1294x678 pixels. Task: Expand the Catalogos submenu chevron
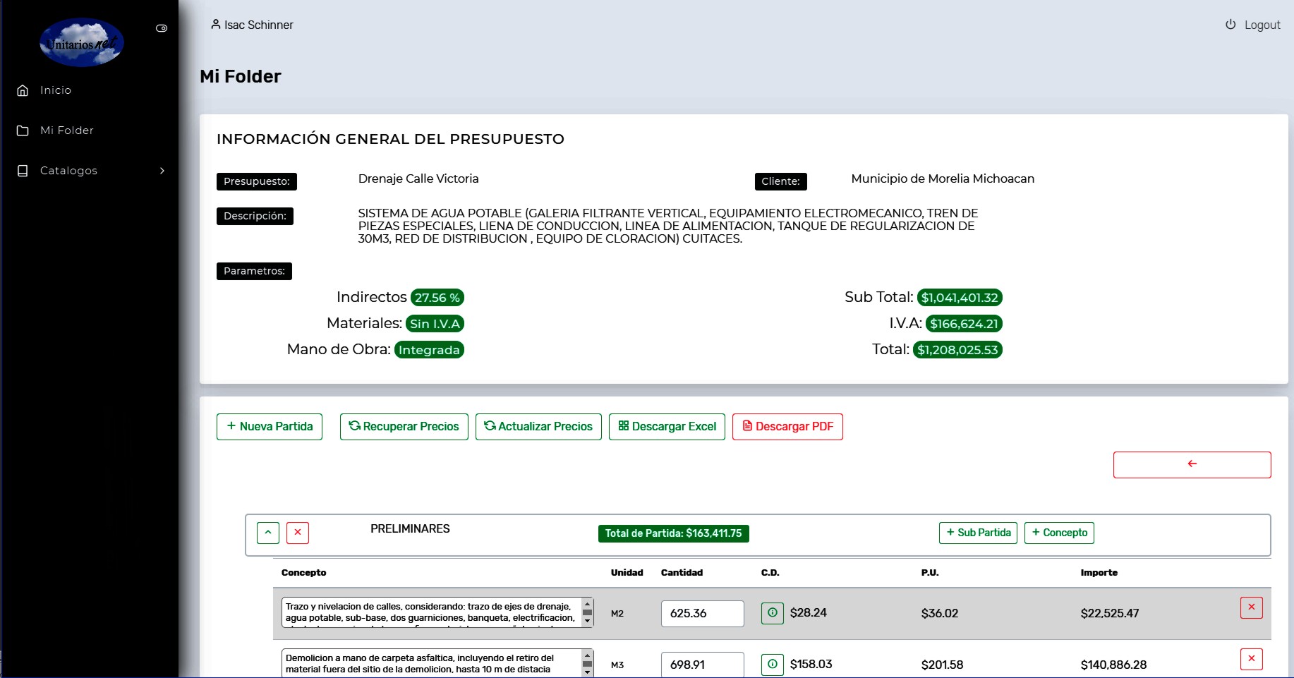coord(162,171)
